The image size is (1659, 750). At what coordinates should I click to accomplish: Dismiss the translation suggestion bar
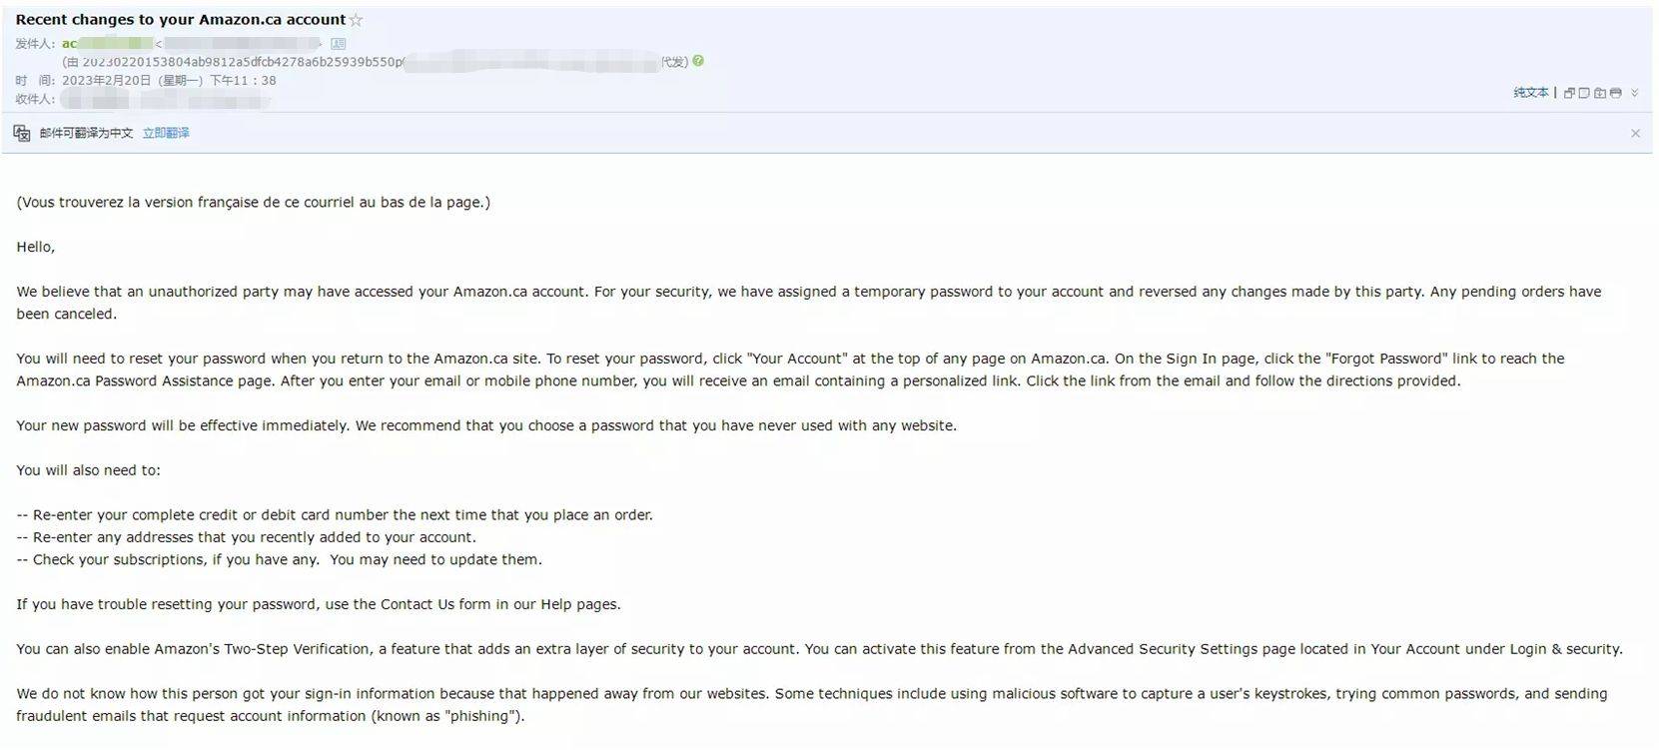pyautogui.click(x=1635, y=134)
